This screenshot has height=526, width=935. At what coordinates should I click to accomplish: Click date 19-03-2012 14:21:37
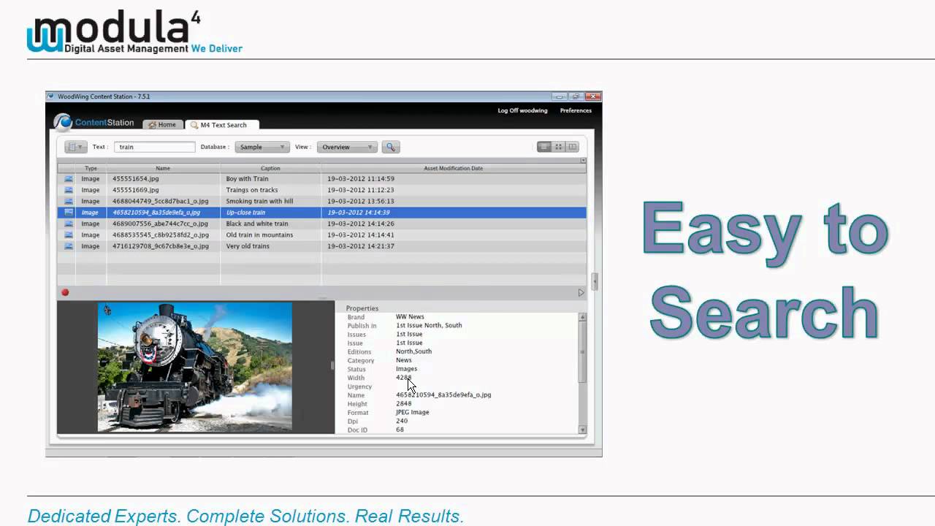click(x=361, y=246)
